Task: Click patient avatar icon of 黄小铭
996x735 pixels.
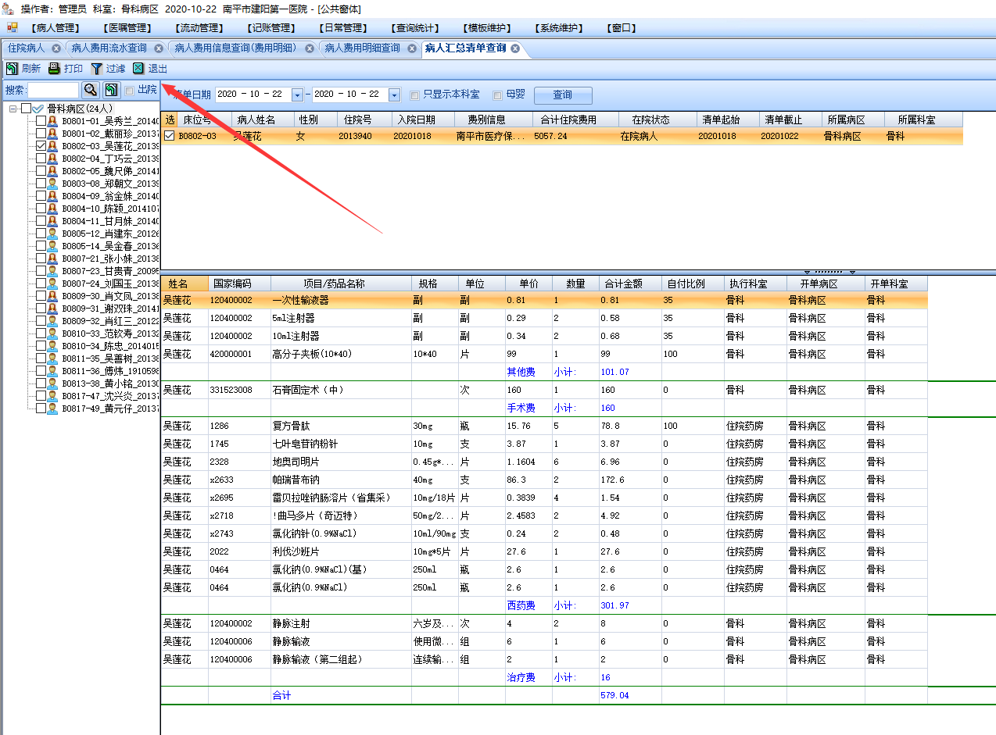Action: click(53, 384)
